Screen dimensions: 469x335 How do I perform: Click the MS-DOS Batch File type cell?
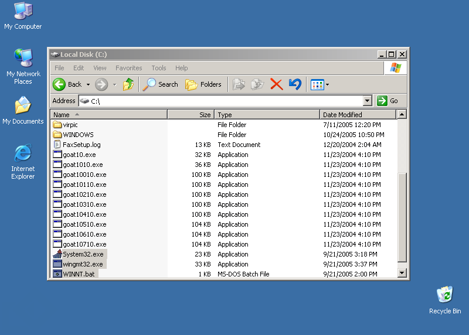tap(243, 274)
